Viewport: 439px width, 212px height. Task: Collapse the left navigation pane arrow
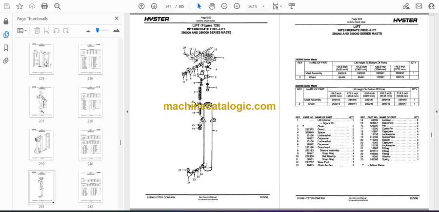coord(127,111)
